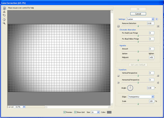The image size is (164, 118).
Task: Click the Vignette Amount input field
Action: pyautogui.click(x=152, y=49)
